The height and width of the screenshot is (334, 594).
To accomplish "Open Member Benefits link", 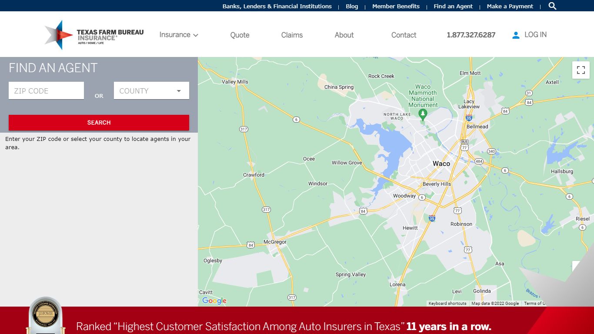I will pos(396,6).
